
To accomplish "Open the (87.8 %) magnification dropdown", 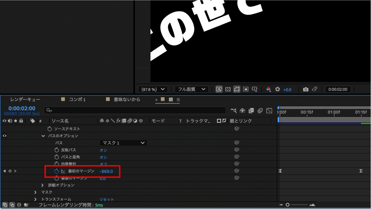I will [x=153, y=89].
